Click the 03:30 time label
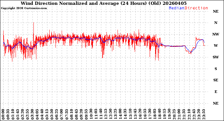Screen dimensions: 224x121 coord(32,114)
